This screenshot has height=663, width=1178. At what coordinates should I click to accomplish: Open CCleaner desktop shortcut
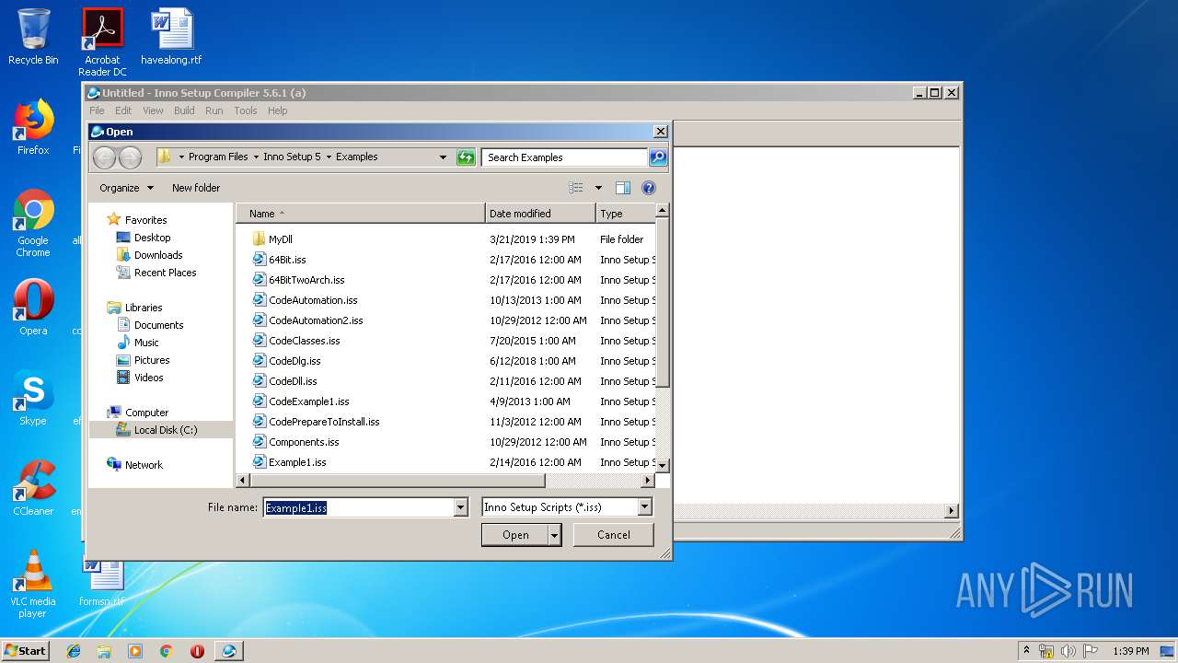click(x=33, y=487)
